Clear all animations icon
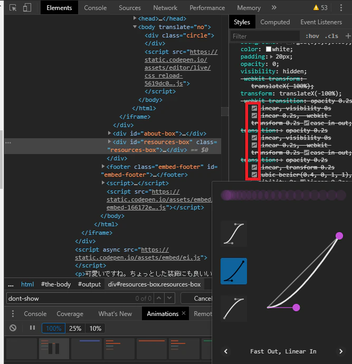Screen dimensions: 352x364 (13, 328)
